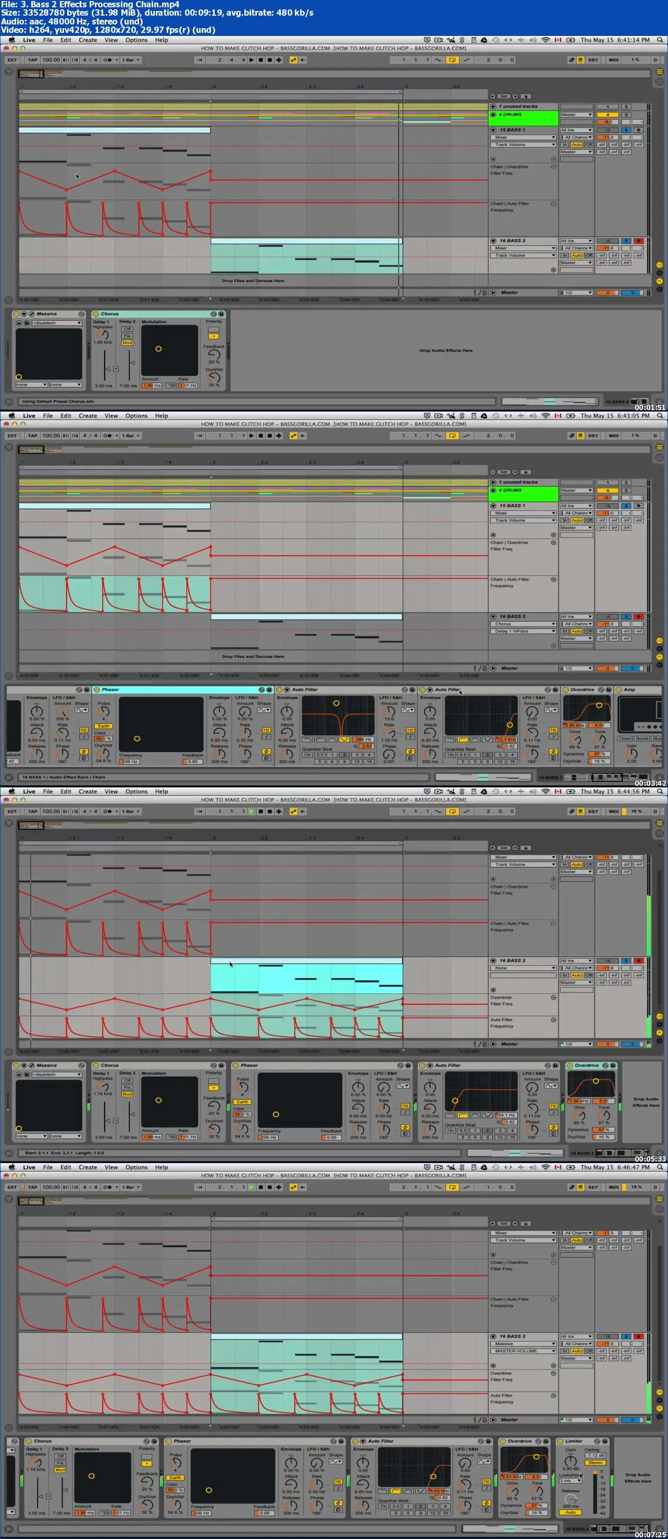Click the TAP tempo button in the 00:07:25 frame

pyautogui.click(x=32, y=1187)
